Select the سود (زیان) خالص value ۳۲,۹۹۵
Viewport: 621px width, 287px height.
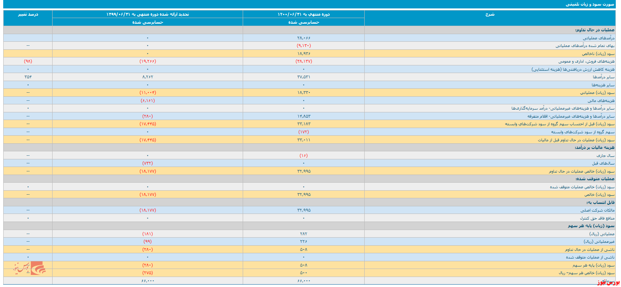click(304, 194)
